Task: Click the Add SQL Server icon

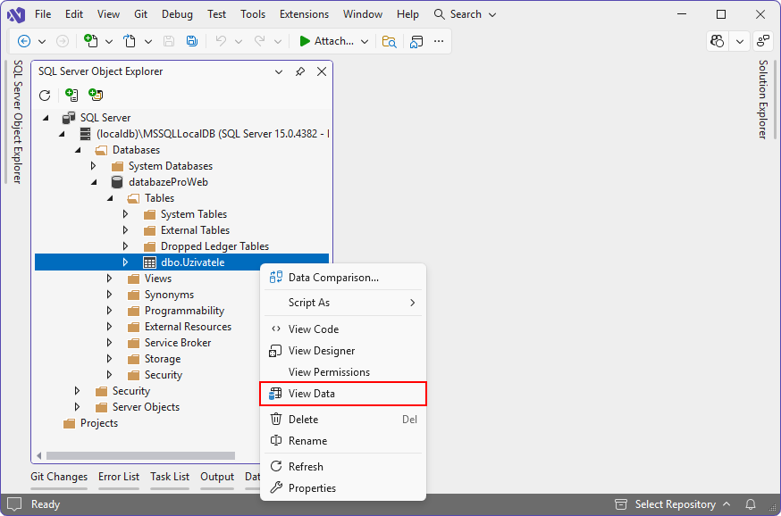Action: coord(72,94)
